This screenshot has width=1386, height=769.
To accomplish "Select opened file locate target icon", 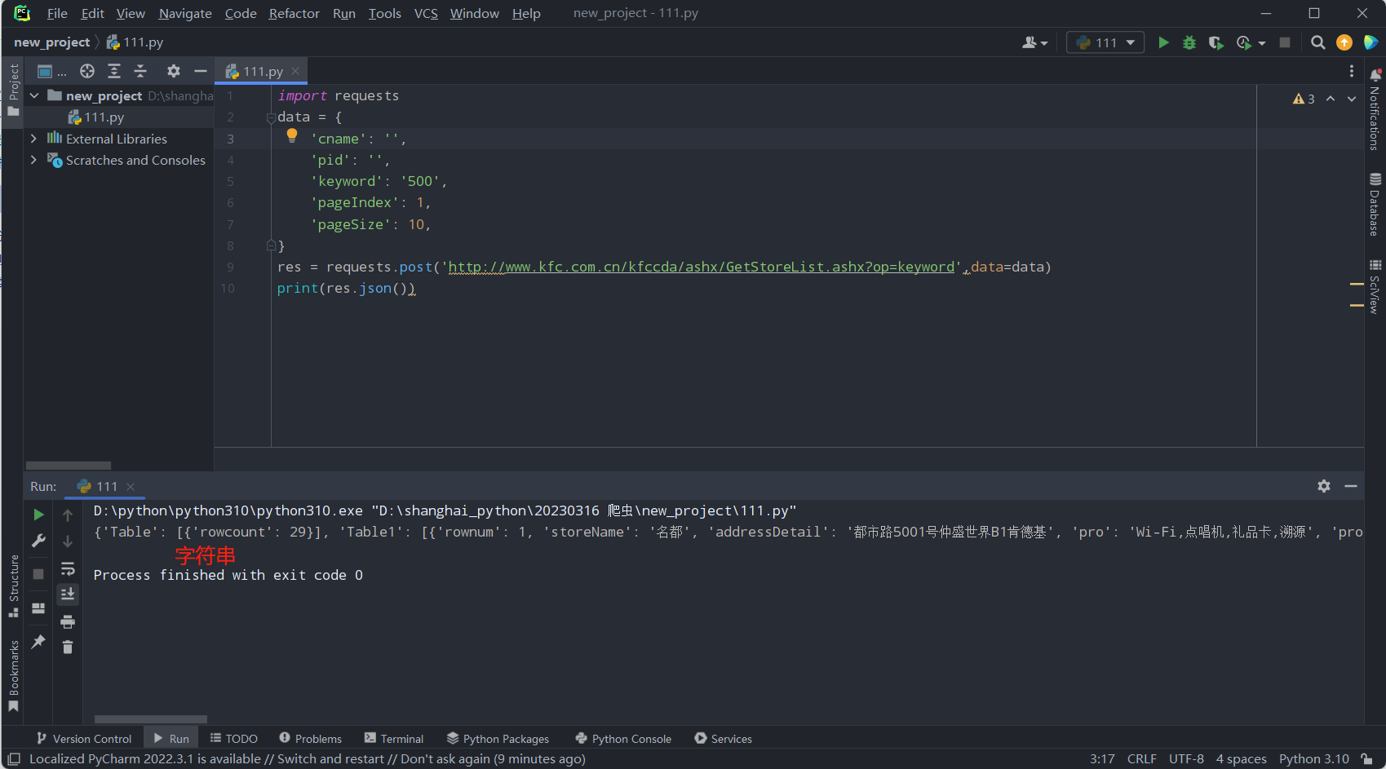I will 87,71.
